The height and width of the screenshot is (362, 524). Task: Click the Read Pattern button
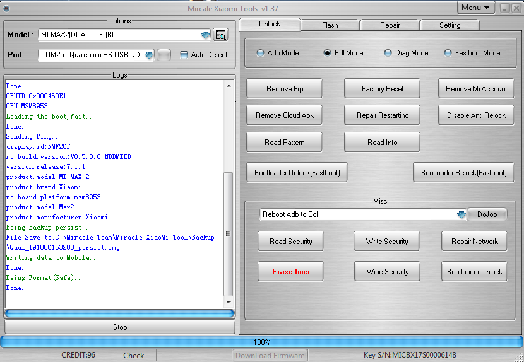pos(284,143)
